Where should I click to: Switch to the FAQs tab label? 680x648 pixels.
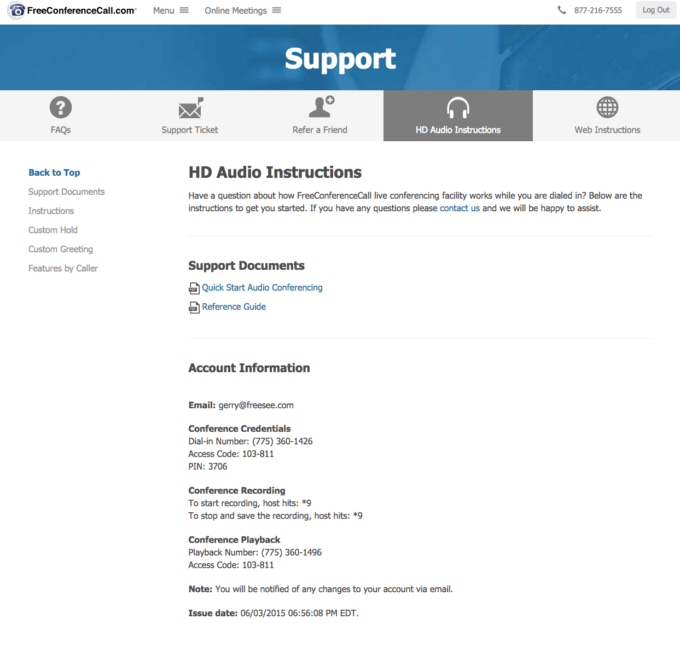point(61,130)
